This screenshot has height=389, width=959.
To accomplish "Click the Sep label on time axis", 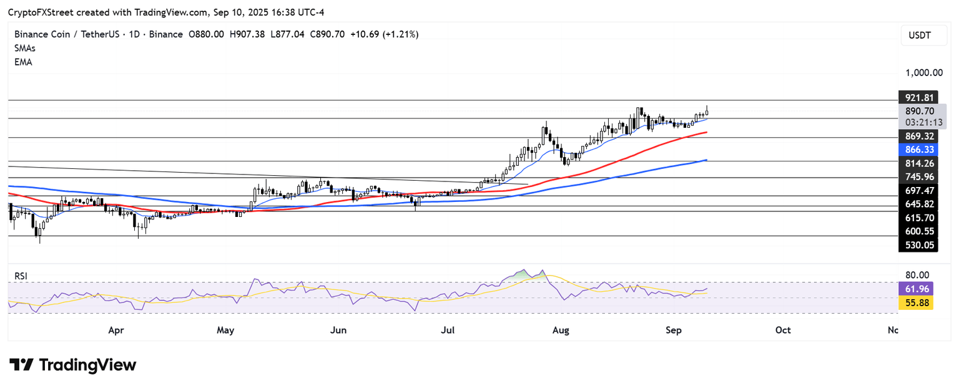I will [x=672, y=330].
